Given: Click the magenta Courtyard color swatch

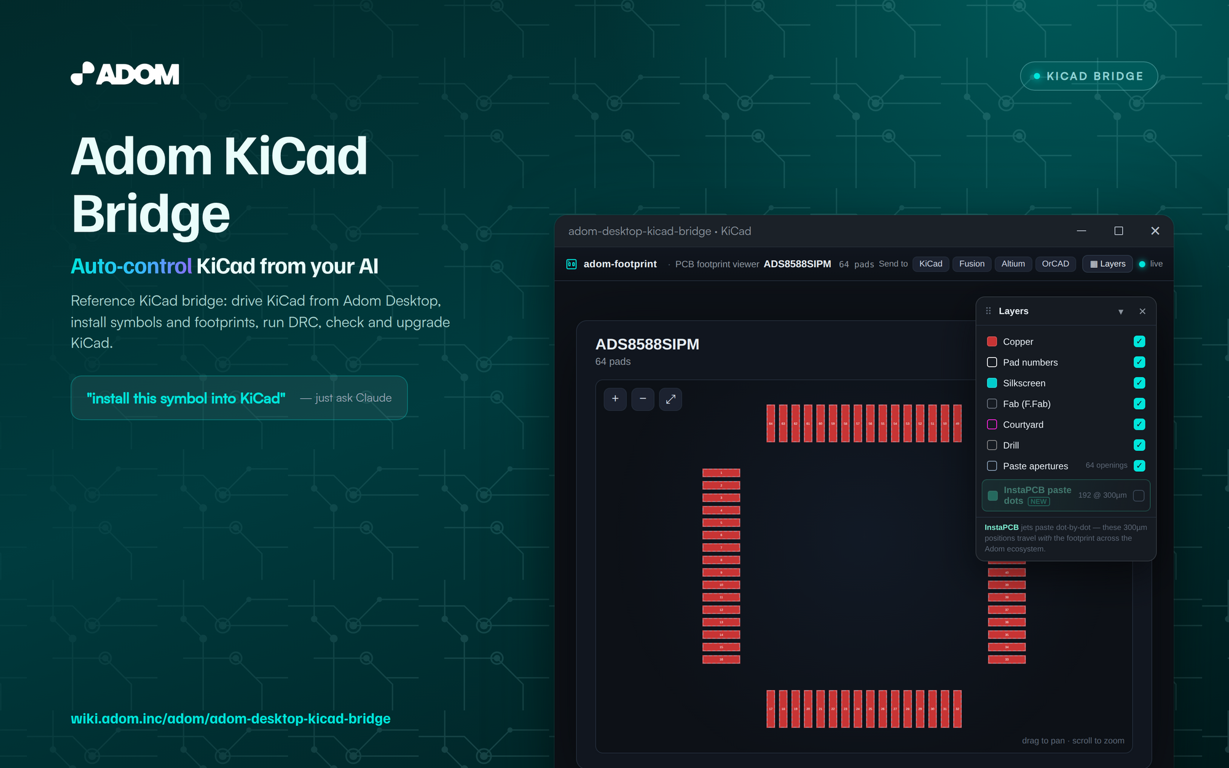Looking at the screenshot, I should pyautogui.click(x=992, y=425).
